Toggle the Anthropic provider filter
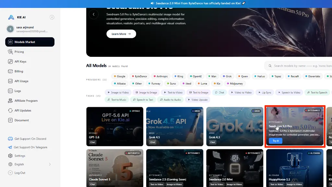This screenshot has height=187, width=332. click(161, 76)
